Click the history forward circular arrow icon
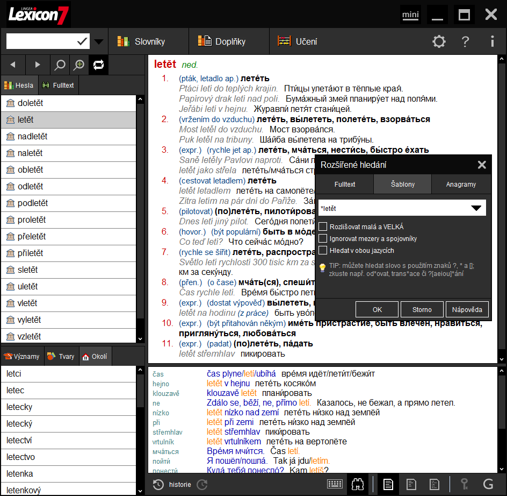507x496 pixels. coord(202,485)
